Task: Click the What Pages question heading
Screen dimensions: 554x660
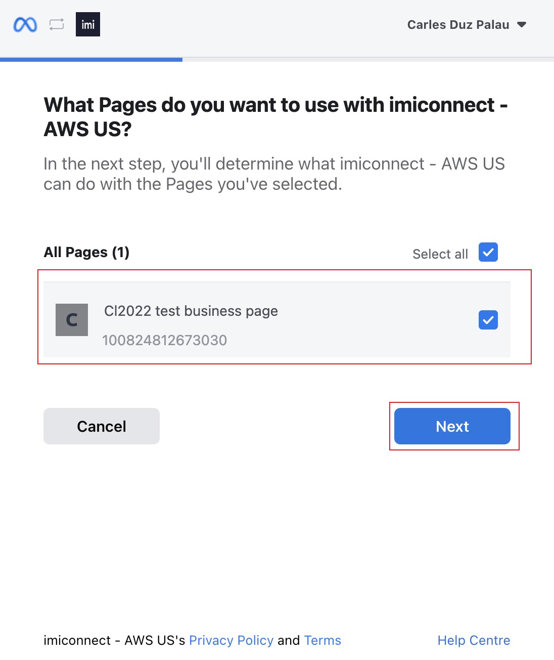Action: (276, 117)
